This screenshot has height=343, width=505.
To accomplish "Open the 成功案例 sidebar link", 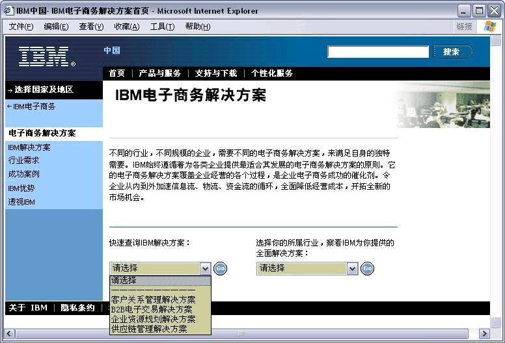I will point(23,174).
